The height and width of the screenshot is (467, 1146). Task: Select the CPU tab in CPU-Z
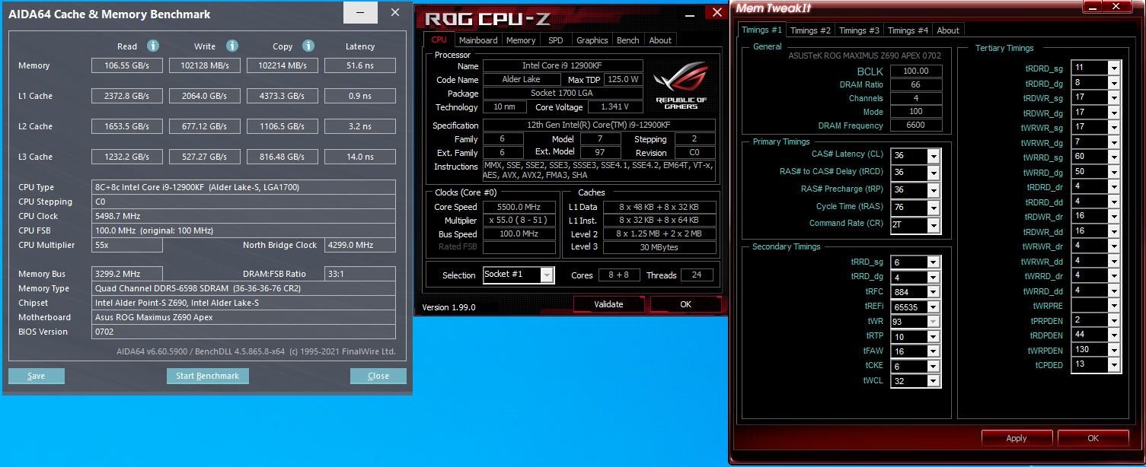click(x=439, y=40)
